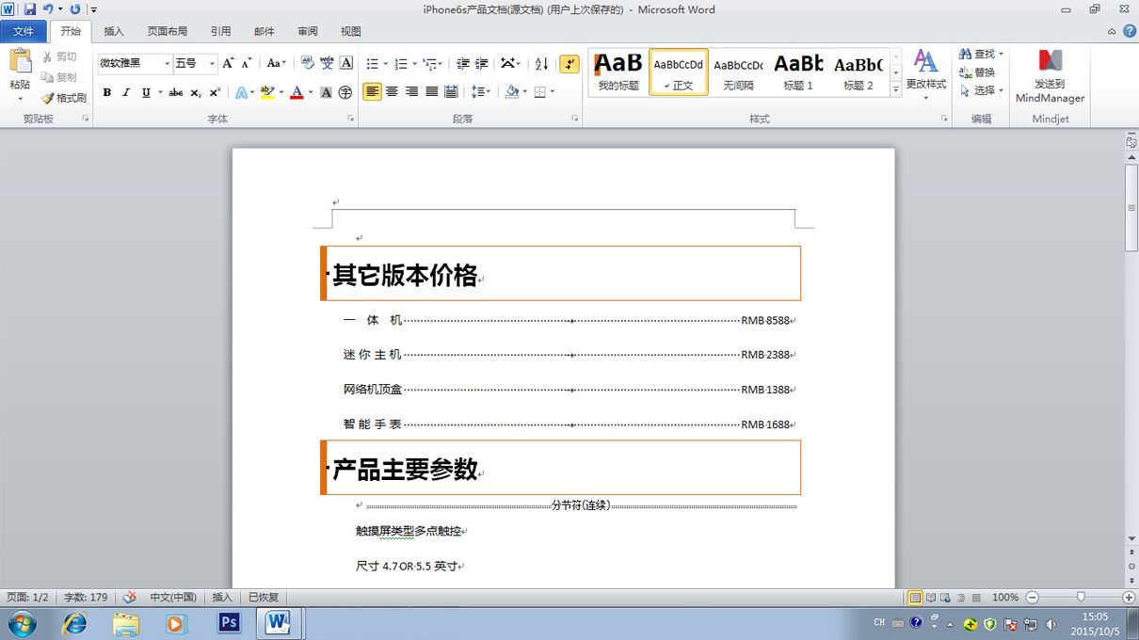Expand the styles gallery more arrow
This screenshot has width=1139, height=640.
895,90
